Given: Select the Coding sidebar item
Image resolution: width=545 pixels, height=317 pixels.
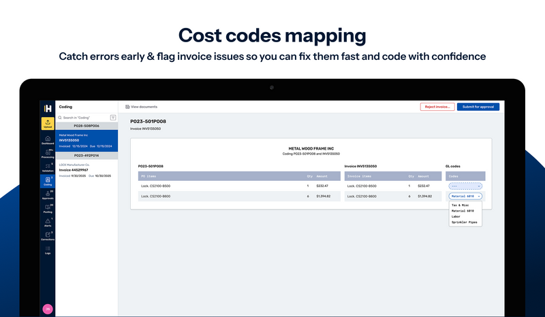Looking at the screenshot, I should click(48, 181).
